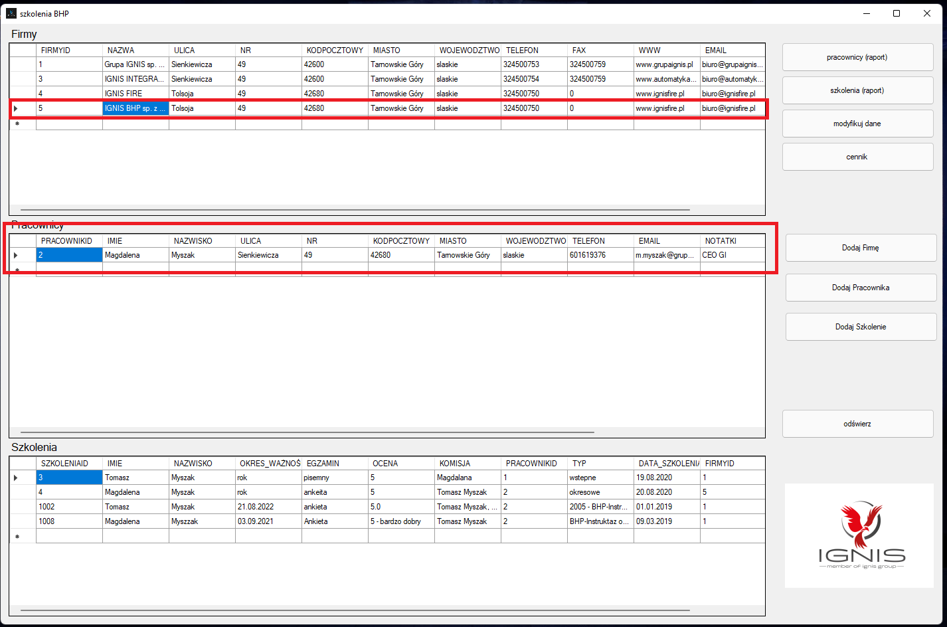Click the DATA_SZKOLENIA column header
The height and width of the screenshot is (627, 947).
667,464
